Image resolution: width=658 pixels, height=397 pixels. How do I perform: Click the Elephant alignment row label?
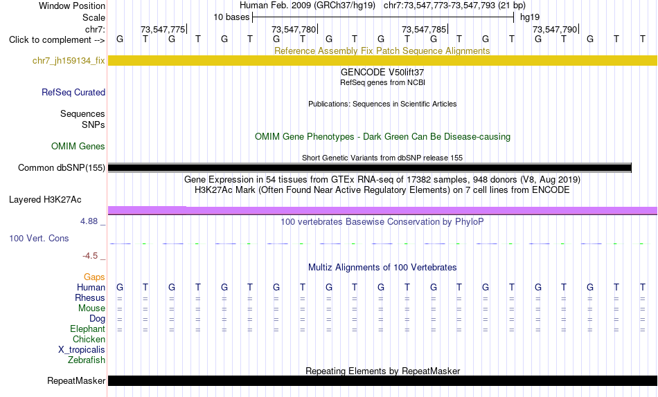(x=87, y=329)
